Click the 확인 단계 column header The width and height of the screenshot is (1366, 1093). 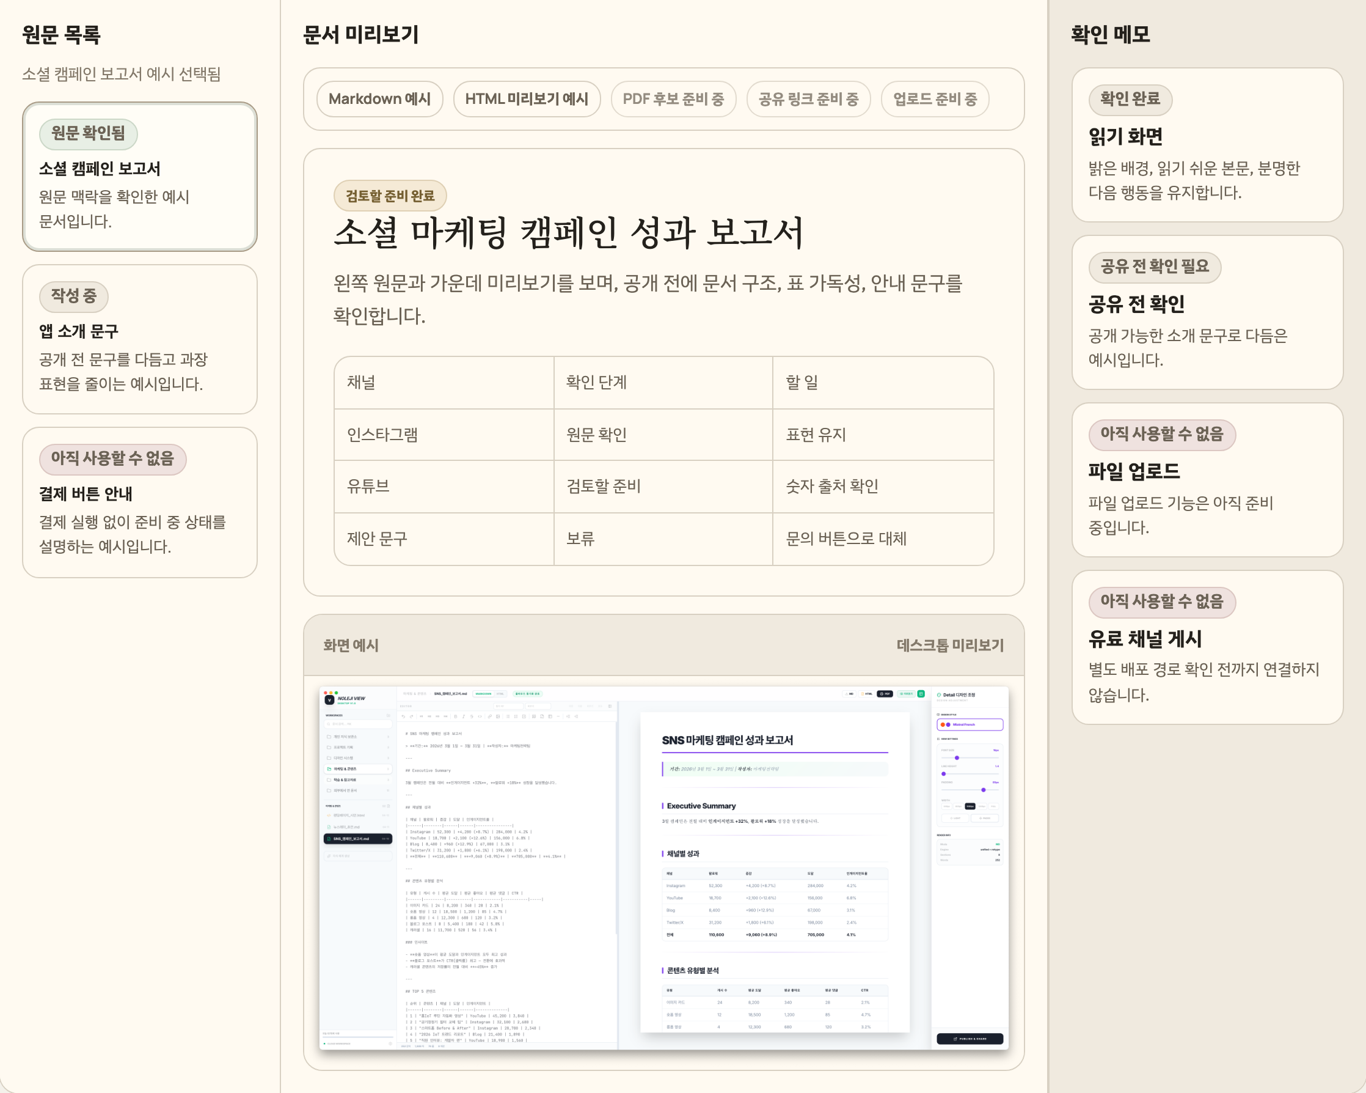click(x=663, y=382)
